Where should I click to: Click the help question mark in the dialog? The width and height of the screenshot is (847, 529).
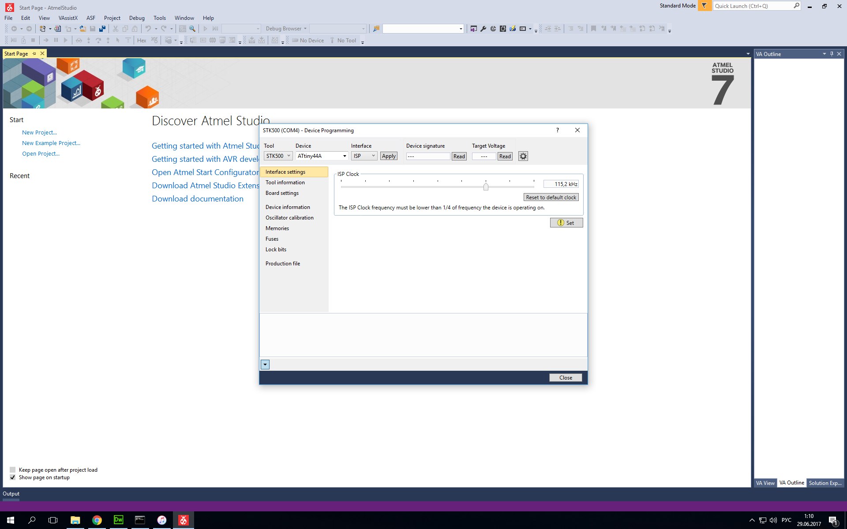558,130
